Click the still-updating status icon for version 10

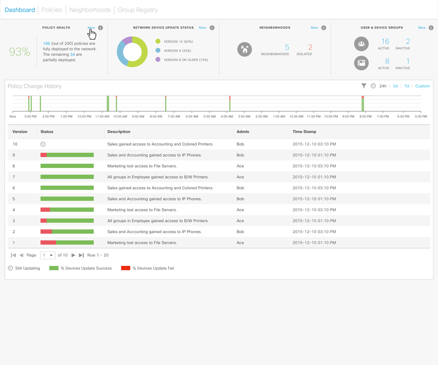(x=43, y=144)
